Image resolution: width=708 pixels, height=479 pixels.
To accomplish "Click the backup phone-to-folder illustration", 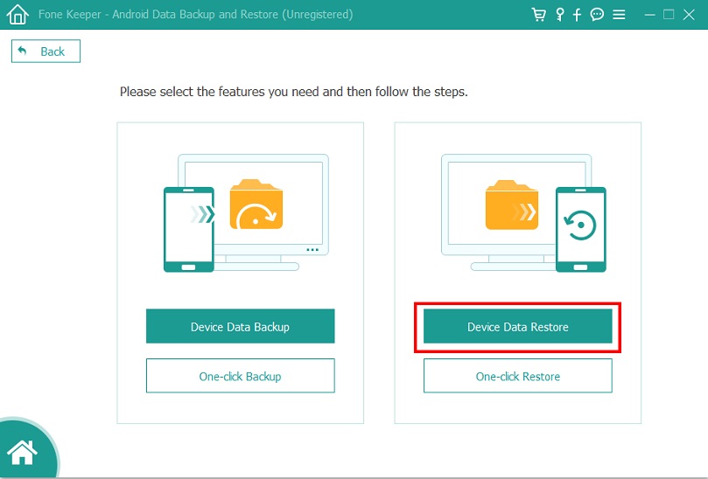I will coord(241,214).
